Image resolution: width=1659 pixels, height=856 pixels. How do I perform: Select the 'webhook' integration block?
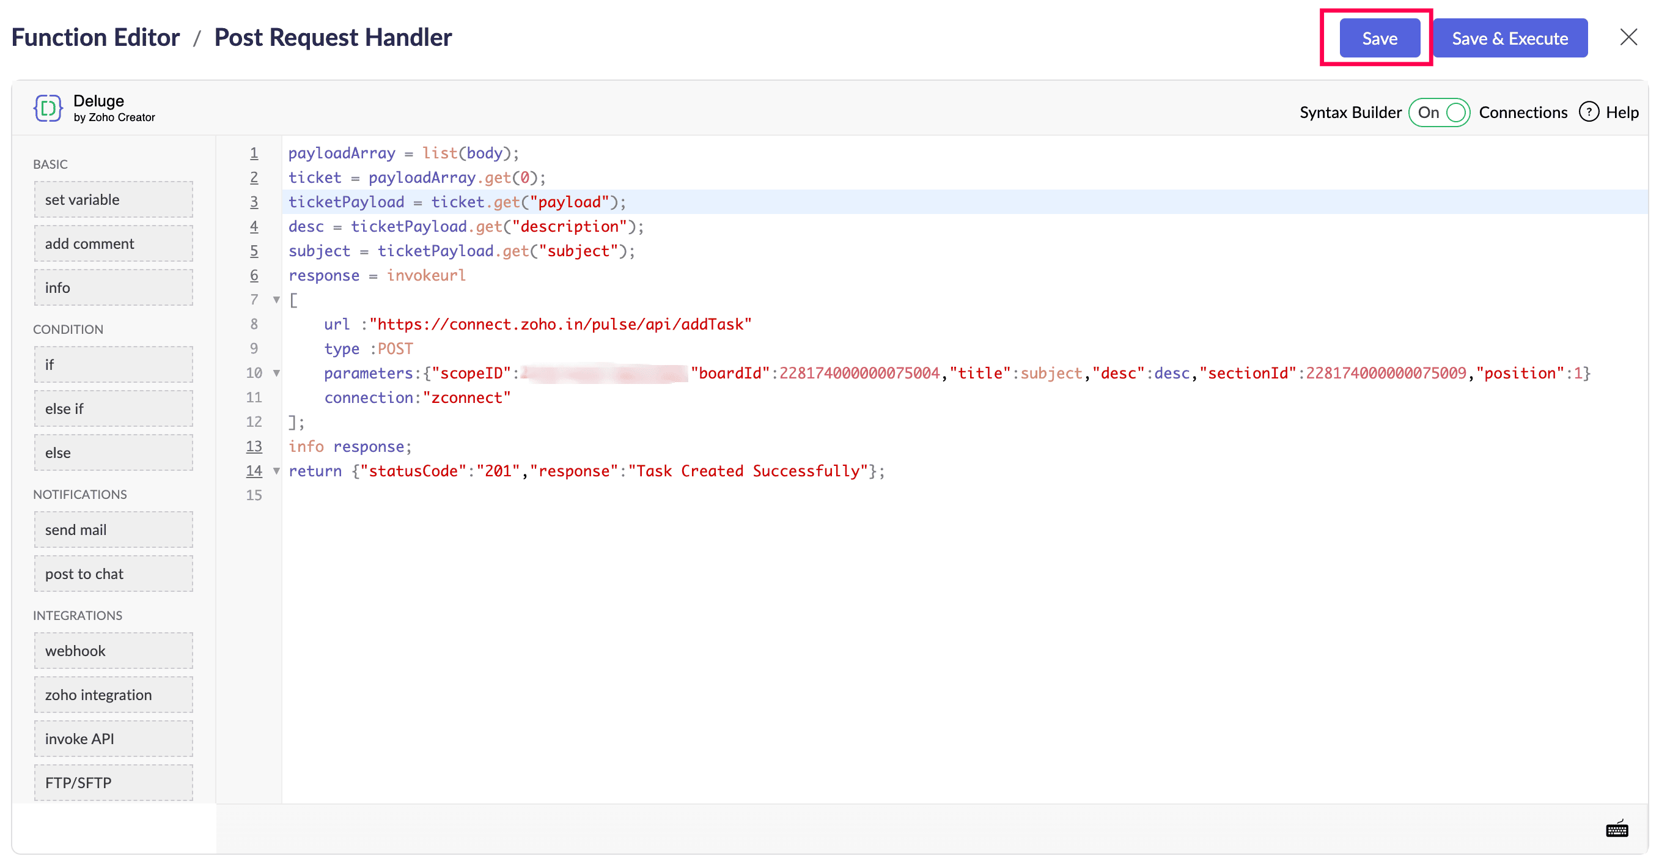tap(113, 651)
